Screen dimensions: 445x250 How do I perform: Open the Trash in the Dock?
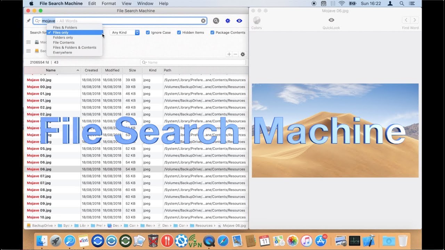pyautogui.click(x=403, y=241)
